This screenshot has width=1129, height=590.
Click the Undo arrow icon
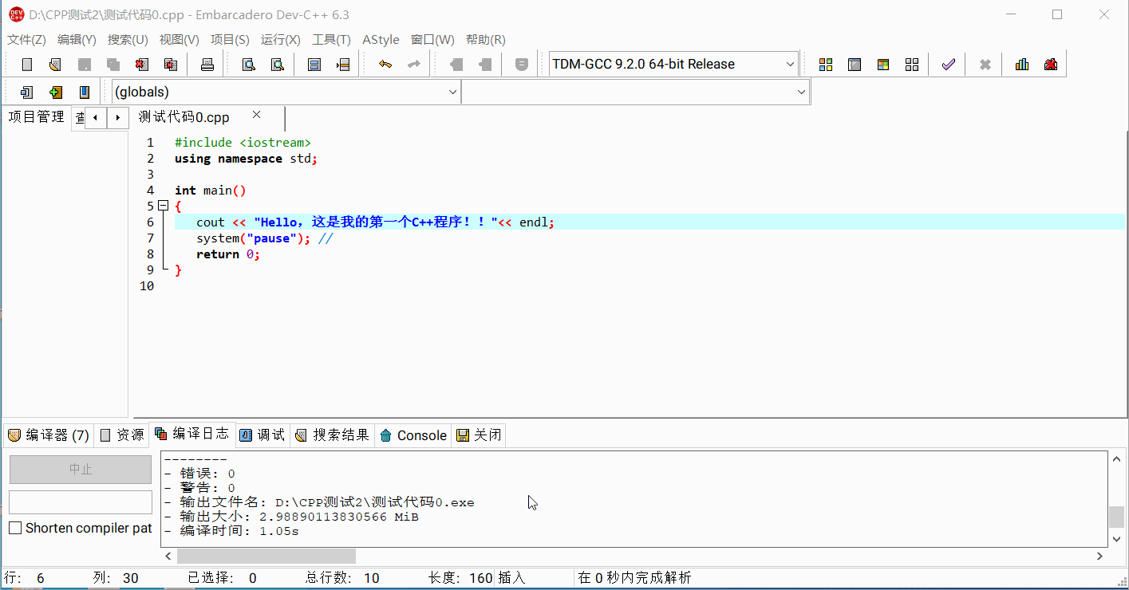pyautogui.click(x=385, y=65)
